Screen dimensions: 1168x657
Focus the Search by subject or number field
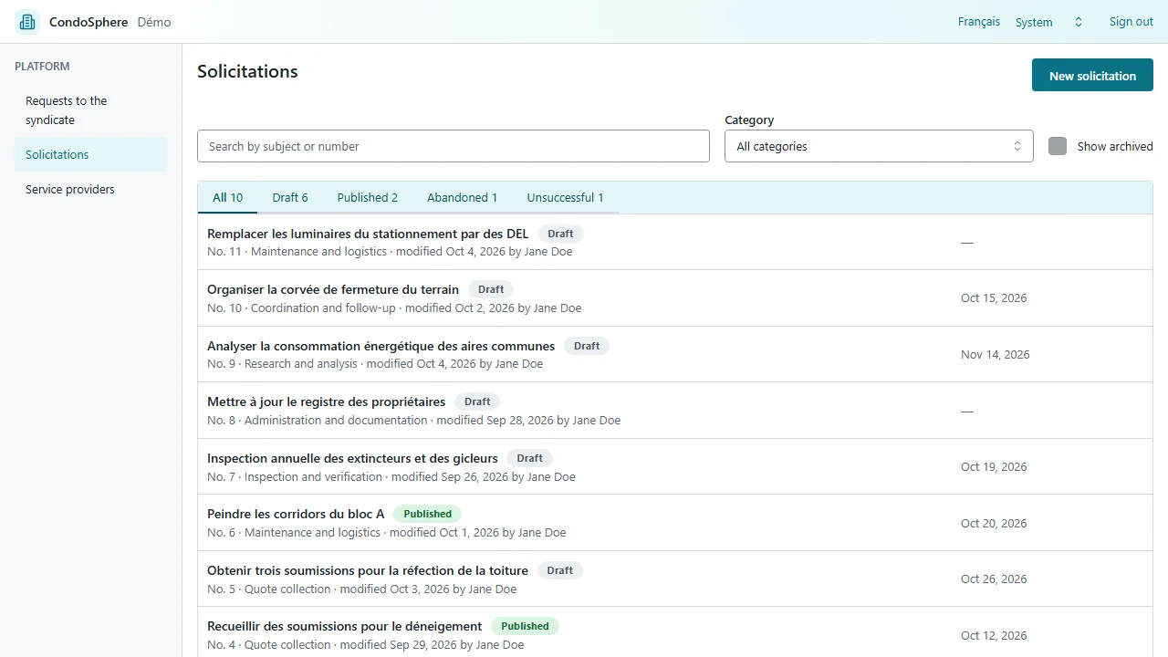click(x=454, y=146)
